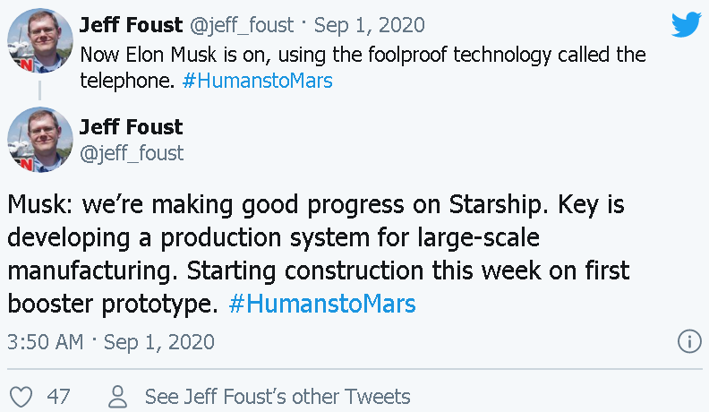Click the Twitter bird logo

[685, 24]
